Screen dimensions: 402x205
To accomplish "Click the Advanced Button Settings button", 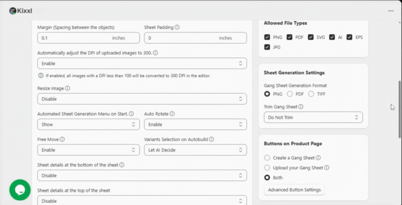I will pyautogui.click(x=294, y=190).
